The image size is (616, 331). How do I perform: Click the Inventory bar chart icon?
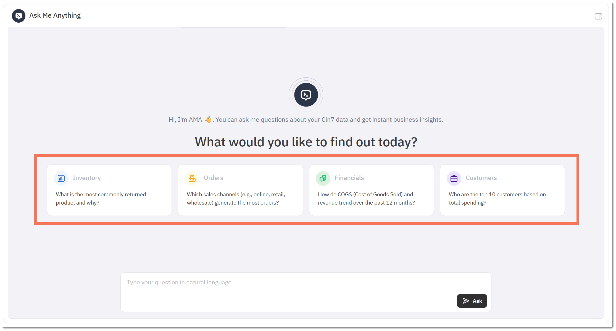tap(61, 178)
